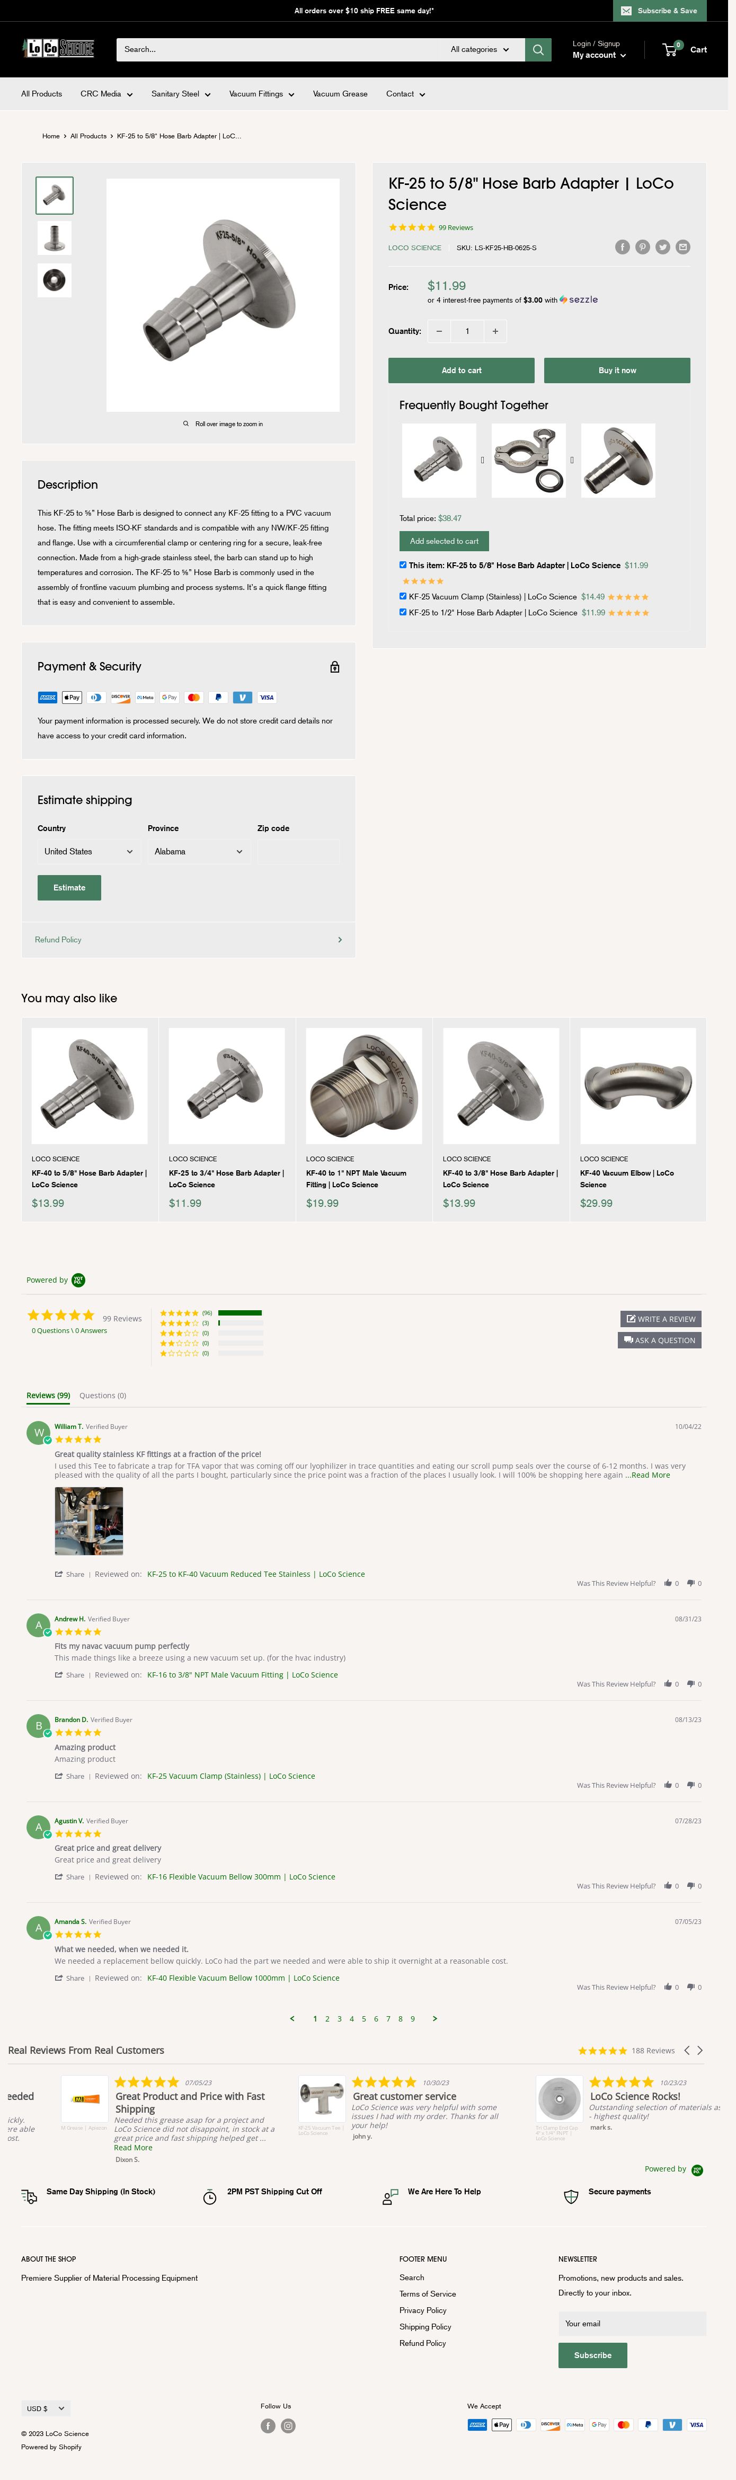Click the Write a Review button
This screenshot has height=2480, width=736.
(x=661, y=1319)
